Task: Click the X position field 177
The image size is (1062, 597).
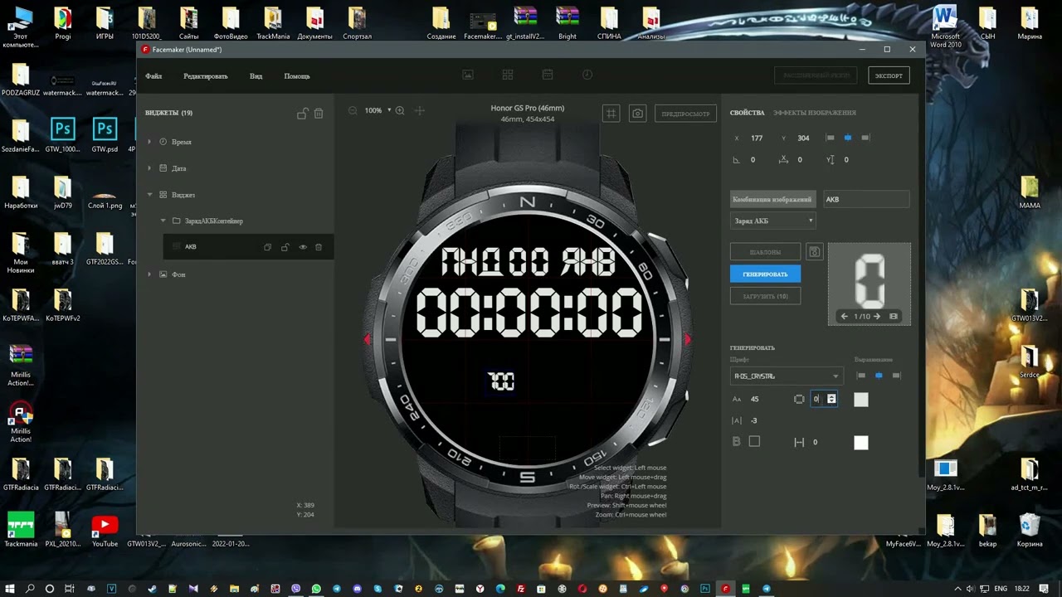Action: [x=758, y=138]
